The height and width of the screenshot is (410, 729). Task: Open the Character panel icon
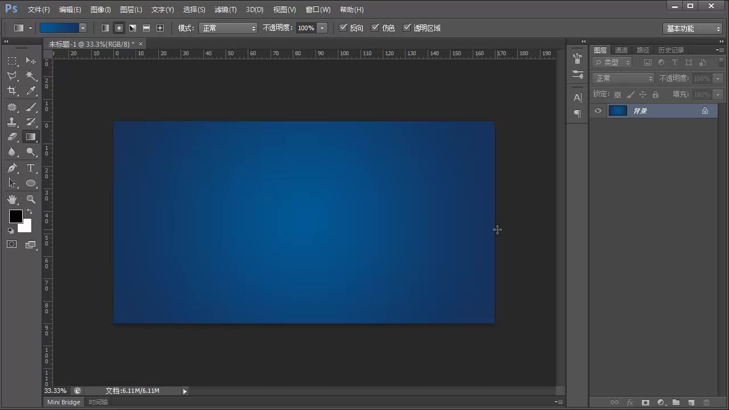[x=578, y=97]
